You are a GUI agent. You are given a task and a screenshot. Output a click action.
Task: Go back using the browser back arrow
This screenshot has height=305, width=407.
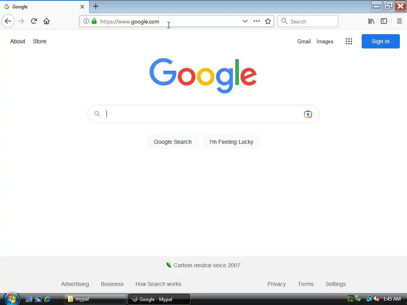(8, 21)
